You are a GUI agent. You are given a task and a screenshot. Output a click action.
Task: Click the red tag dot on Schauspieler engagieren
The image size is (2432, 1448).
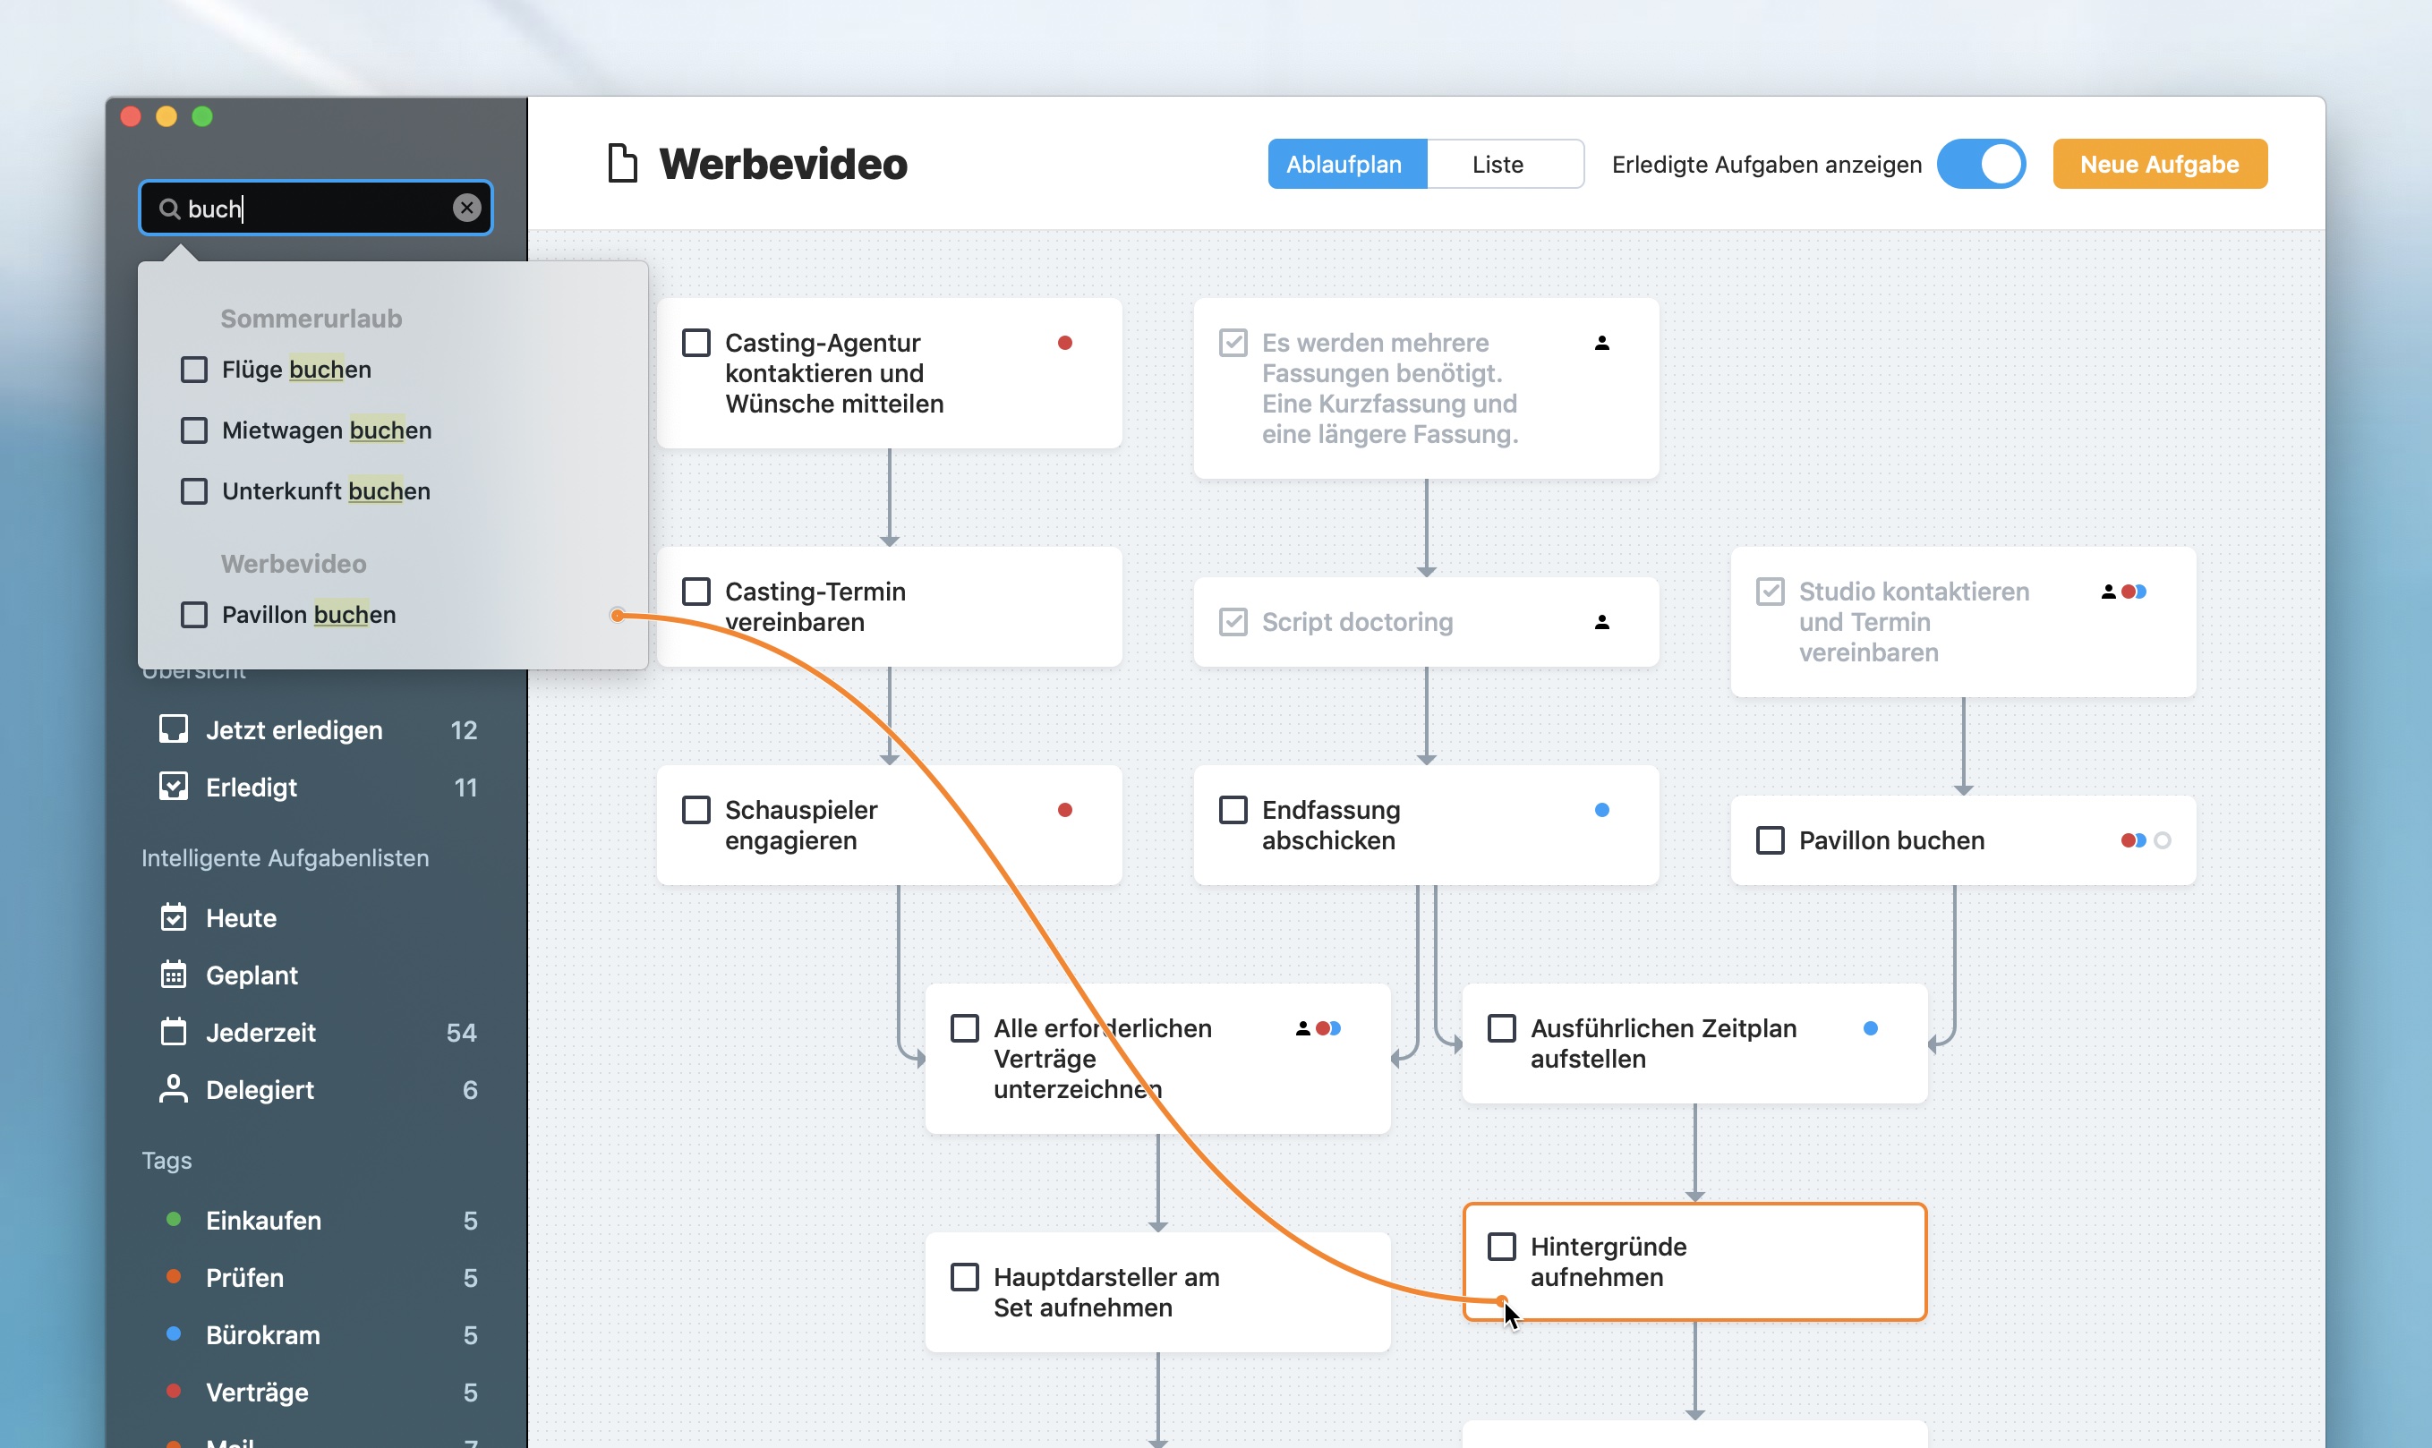point(1065,810)
